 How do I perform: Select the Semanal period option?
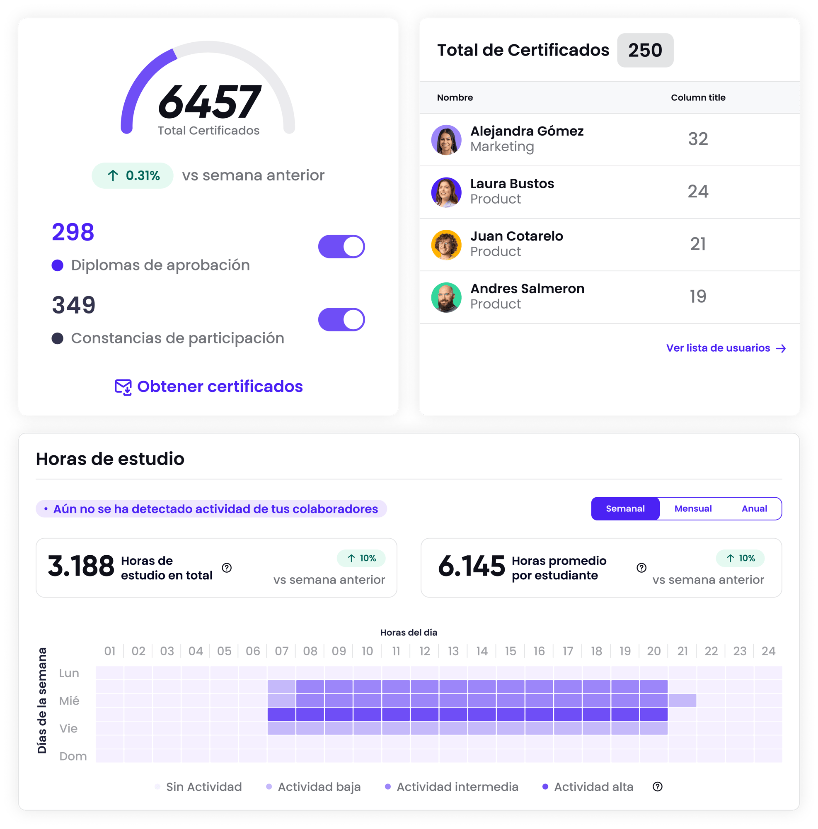[x=624, y=508]
